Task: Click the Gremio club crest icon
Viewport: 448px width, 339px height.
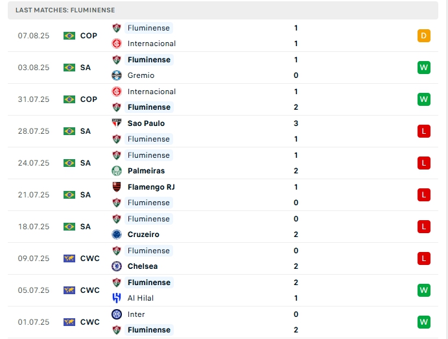Action: pos(117,75)
